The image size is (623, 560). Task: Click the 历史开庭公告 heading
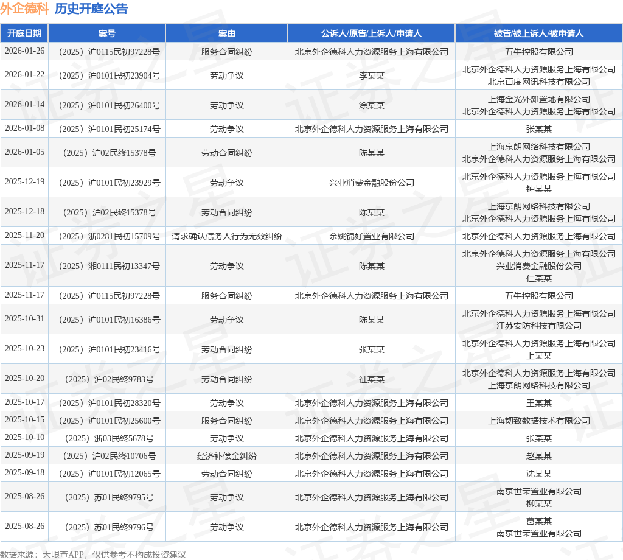click(91, 9)
